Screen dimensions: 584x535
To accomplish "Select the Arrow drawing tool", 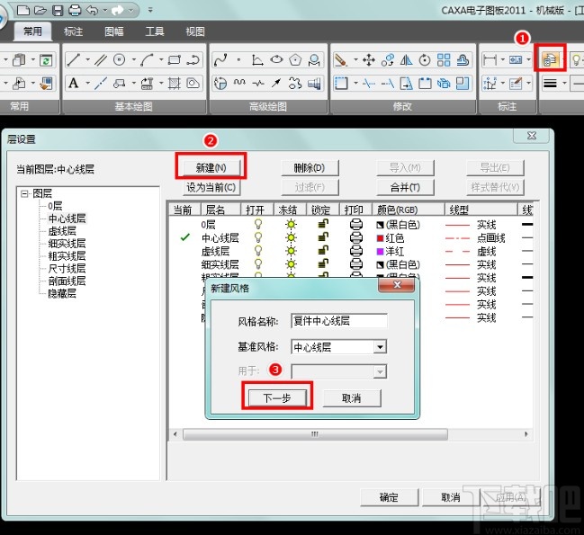I will (x=276, y=83).
